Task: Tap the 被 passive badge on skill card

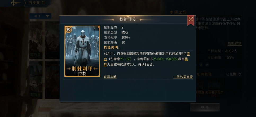Action: (x=69, y=30)
